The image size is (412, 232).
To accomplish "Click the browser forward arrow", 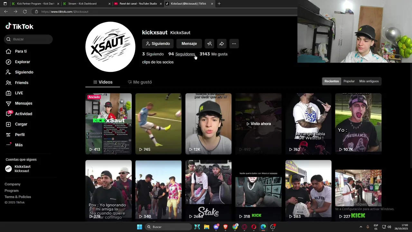I will click(15, 12).
